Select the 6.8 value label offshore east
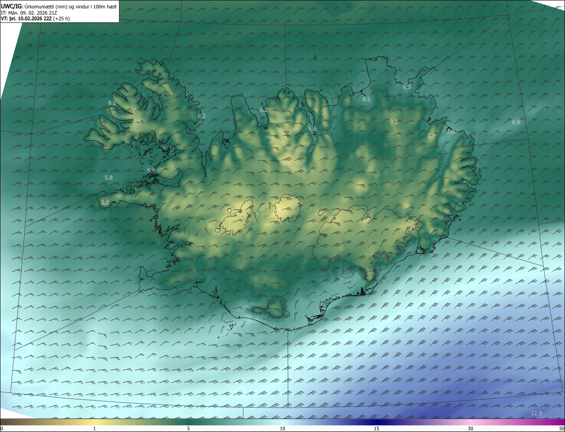 (516, 122)
